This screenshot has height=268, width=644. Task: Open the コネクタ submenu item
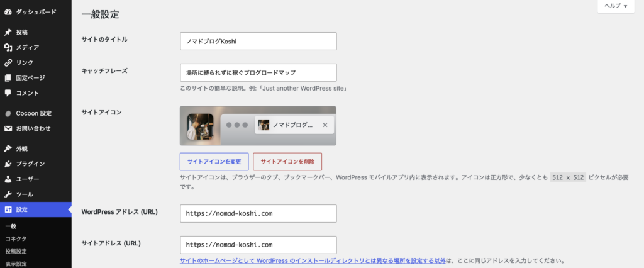point(16,239)
